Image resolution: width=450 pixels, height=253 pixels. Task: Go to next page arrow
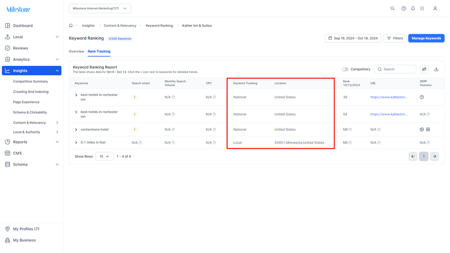(434, 157)
